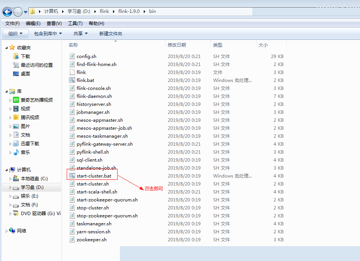The height and width of the screenshot is (261, 360).
Task: Click the flink.bat batch file icon
Action: [x=72, y=80]
